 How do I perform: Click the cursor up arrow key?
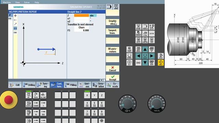(145, 49)
